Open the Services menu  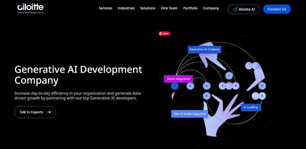pos(106,8)
